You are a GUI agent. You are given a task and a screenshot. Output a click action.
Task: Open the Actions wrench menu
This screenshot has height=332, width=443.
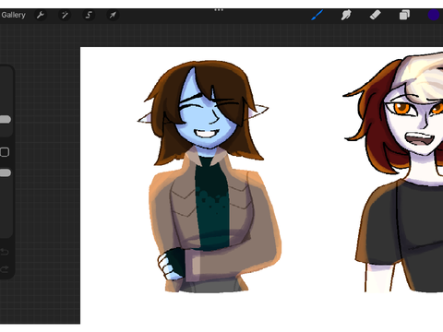tap(41, 15)
